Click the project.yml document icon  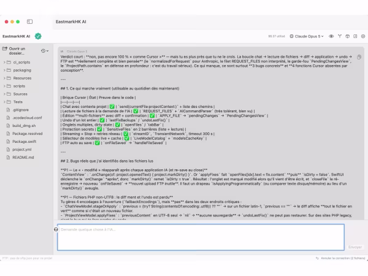pos(8,150)
